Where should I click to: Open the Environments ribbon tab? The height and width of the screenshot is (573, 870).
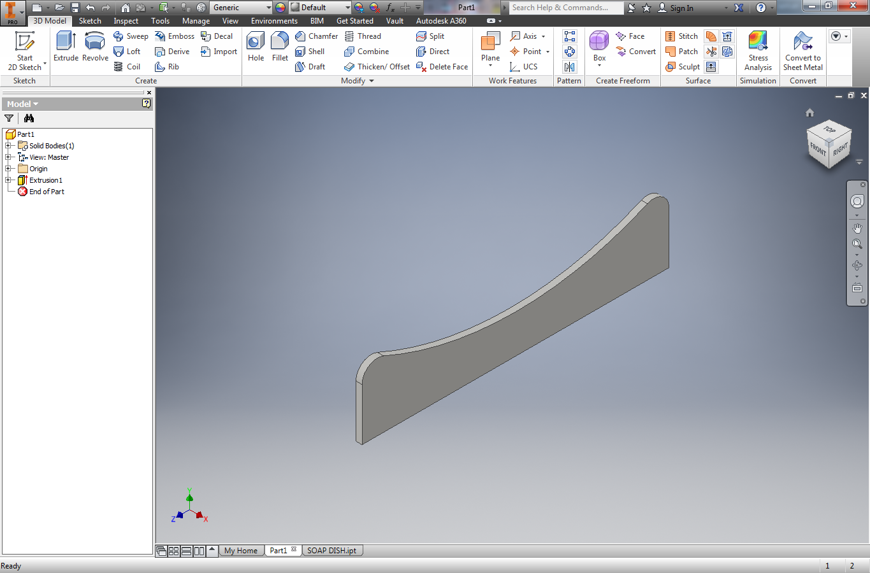coord(274,21)
